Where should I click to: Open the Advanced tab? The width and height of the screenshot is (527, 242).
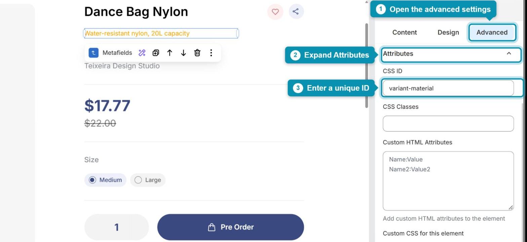492,33
